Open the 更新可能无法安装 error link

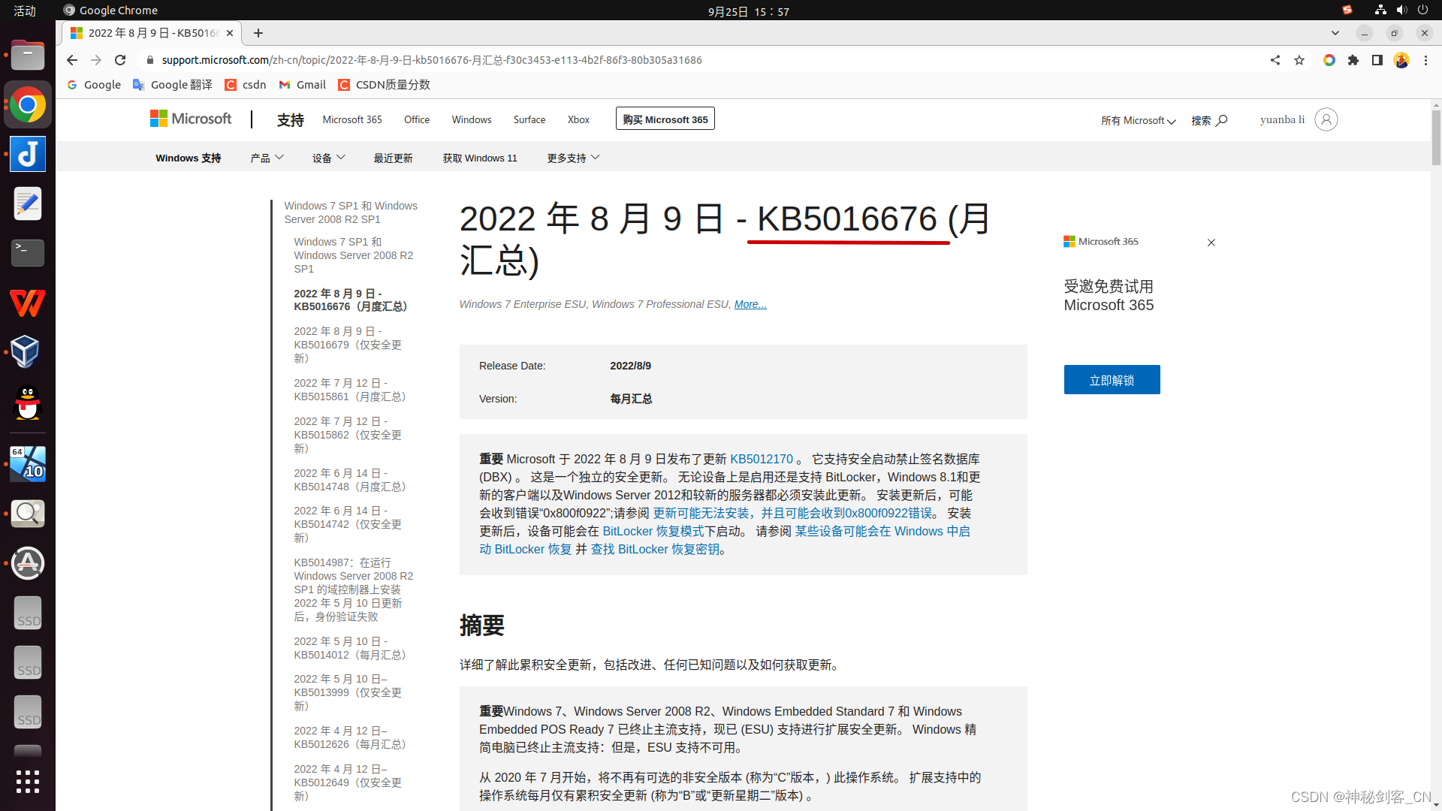point(792,513)
